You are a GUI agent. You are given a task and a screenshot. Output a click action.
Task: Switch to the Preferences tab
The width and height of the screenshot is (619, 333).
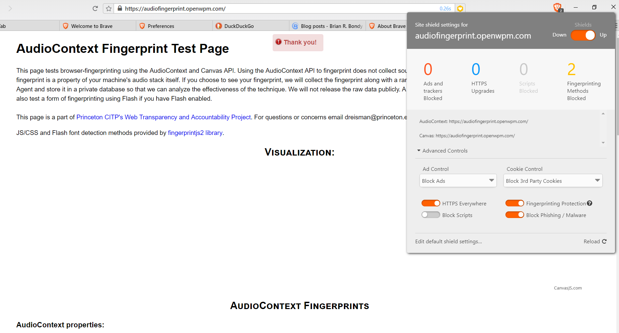coord(174,26)
